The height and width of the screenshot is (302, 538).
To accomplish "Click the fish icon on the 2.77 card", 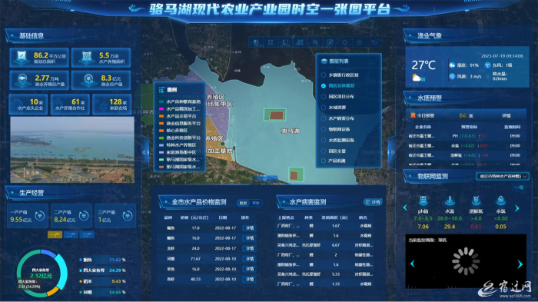I will pos(22,80).
